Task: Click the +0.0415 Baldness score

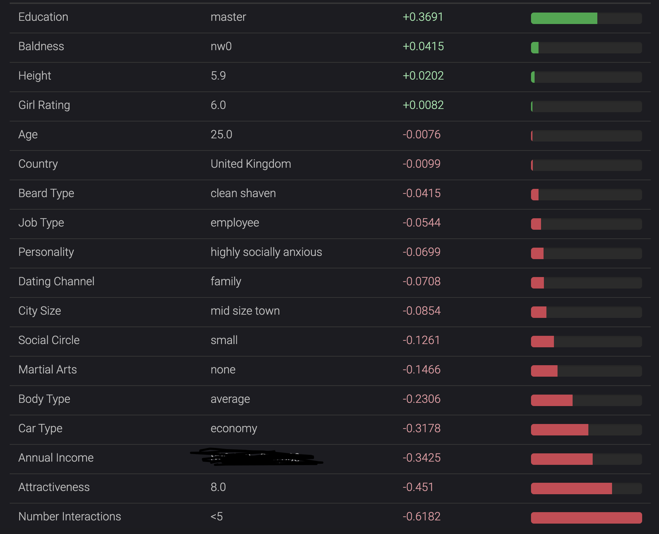Action: 423,46
